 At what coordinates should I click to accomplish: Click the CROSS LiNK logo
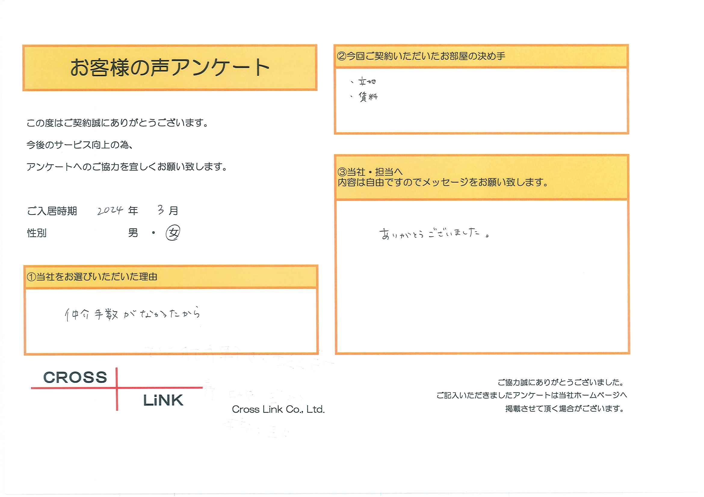point(116,389)
